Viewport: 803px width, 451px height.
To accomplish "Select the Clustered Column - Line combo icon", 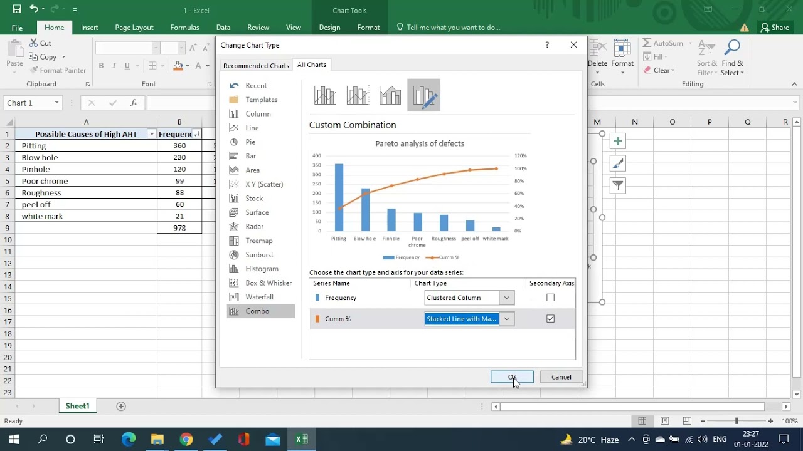I will click(325, 95).
